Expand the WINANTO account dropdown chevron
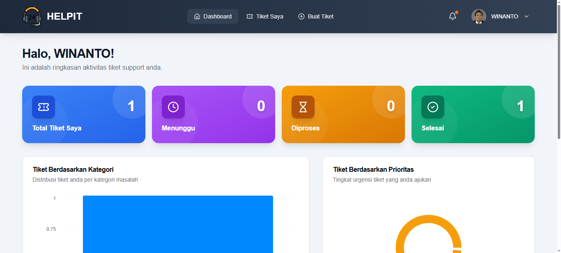 [x=526, y=16]
